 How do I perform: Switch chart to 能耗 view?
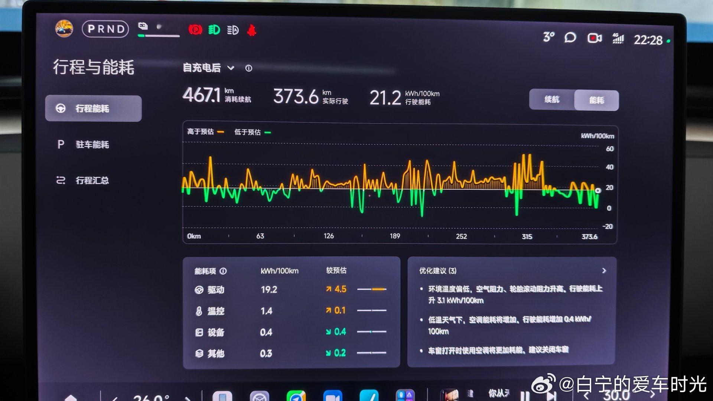click(596, 100)
